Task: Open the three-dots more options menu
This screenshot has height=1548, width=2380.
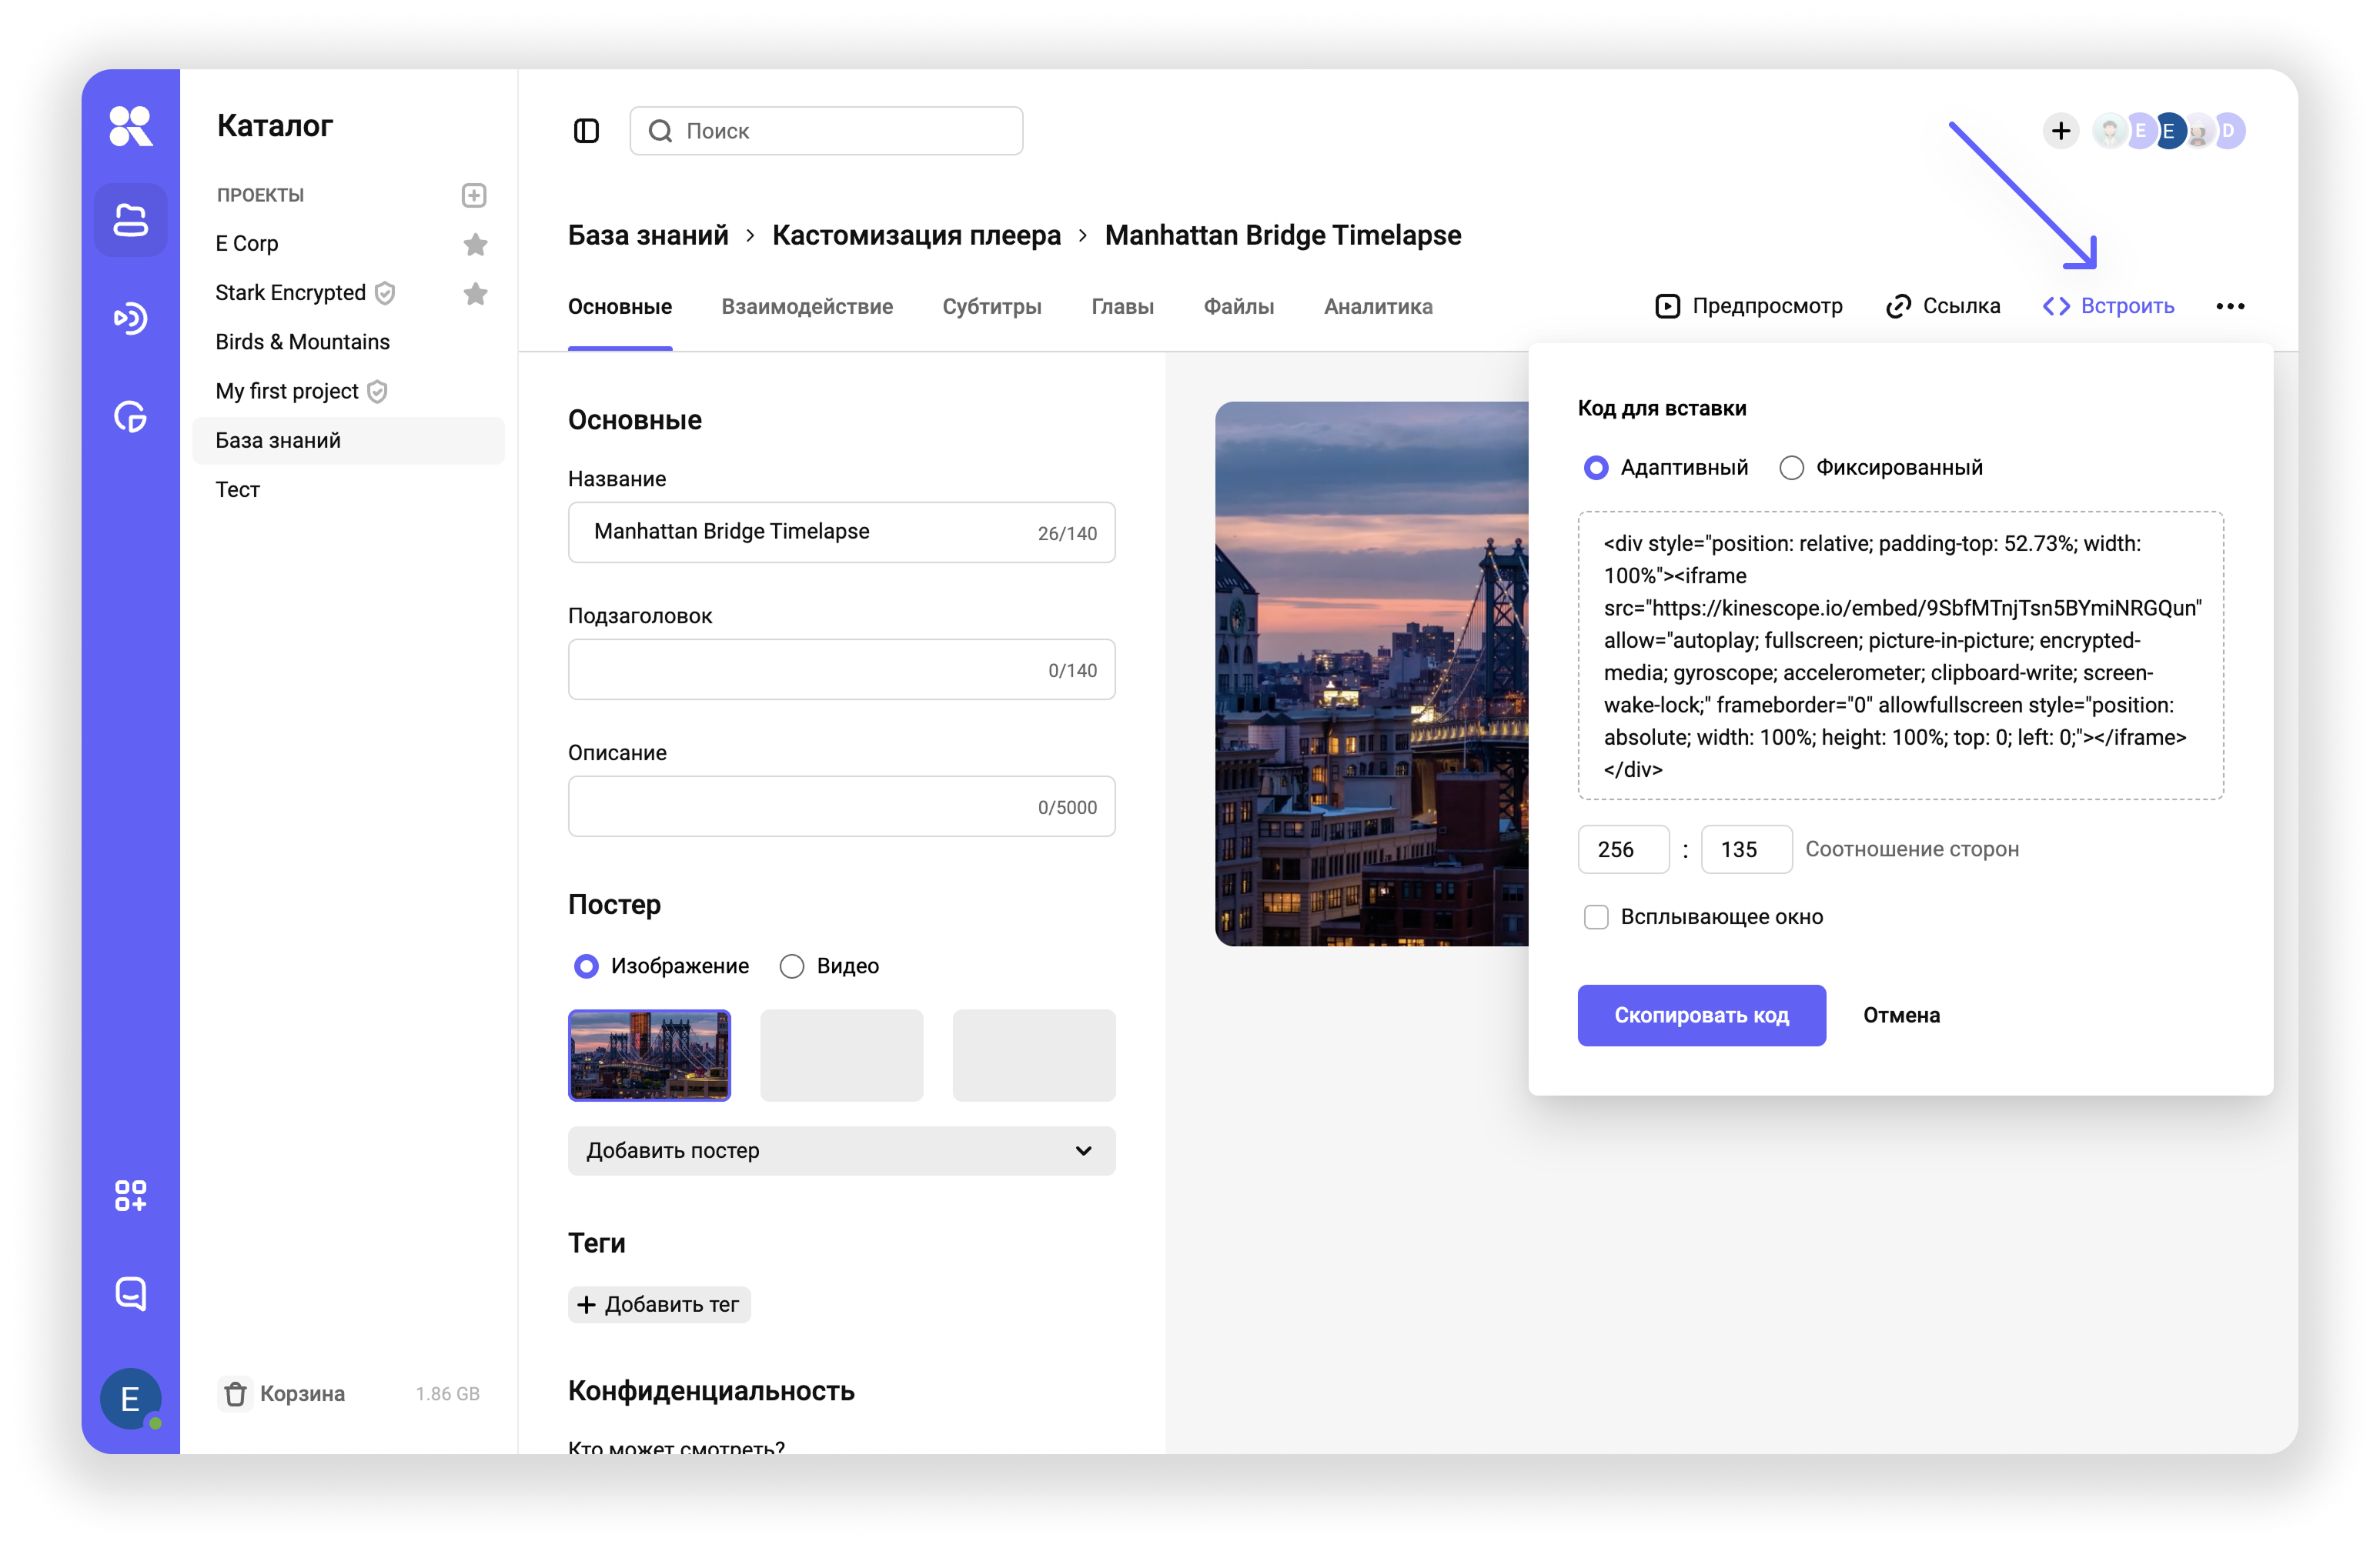Action: [2229, 307]
